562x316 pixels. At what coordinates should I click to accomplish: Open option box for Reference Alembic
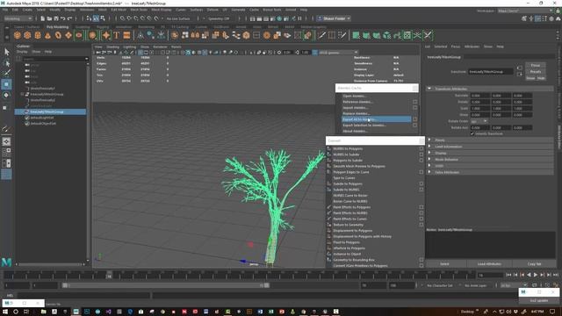click(414, 102)
